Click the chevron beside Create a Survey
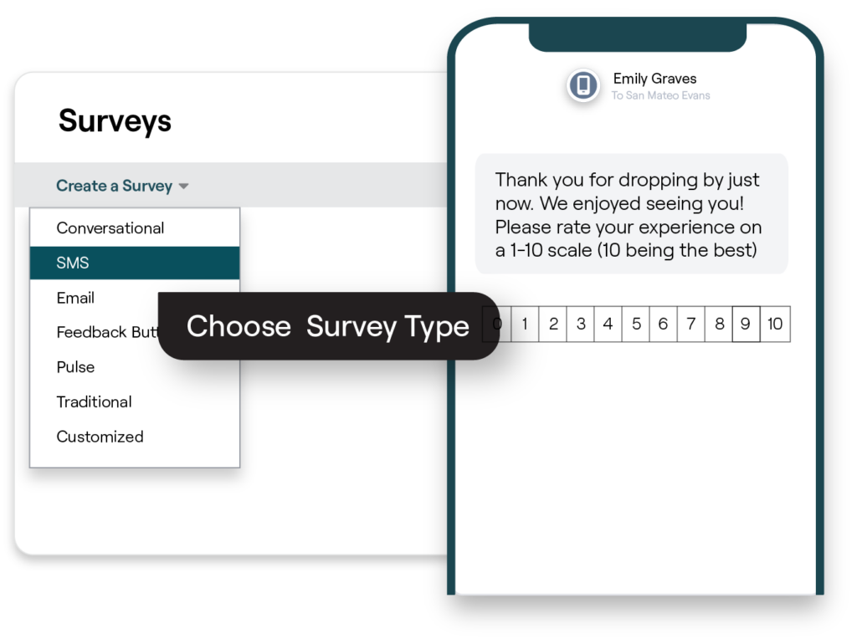The height and width of the screenshot is (644, 857). point(184,186)
